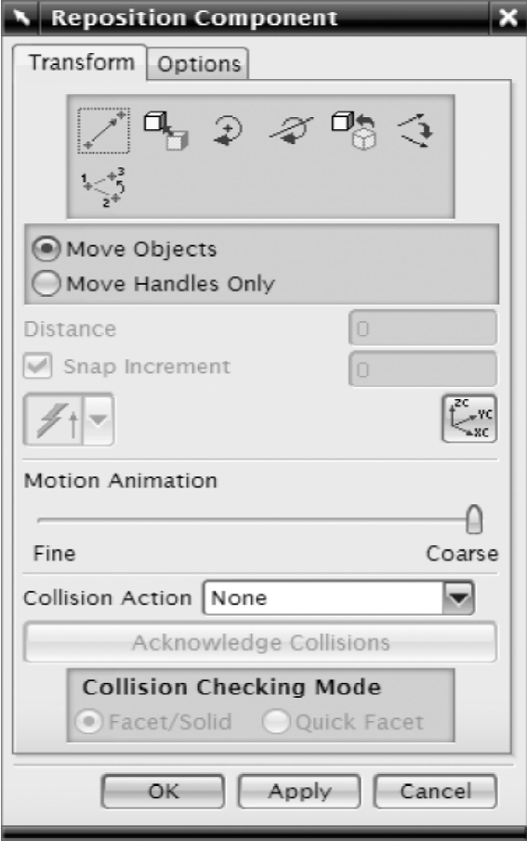Select the Point to Point icon
This screenshot has height=841, width=527.
tap(103, 130)
